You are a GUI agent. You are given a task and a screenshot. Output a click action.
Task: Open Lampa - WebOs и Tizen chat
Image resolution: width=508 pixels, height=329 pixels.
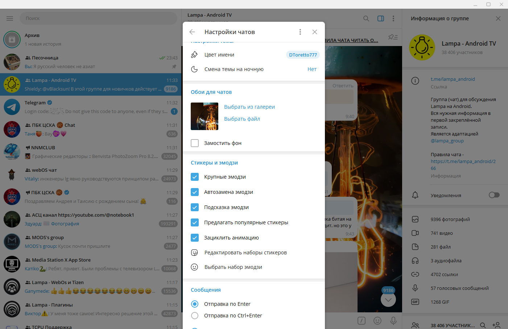[x=91, y=287]
